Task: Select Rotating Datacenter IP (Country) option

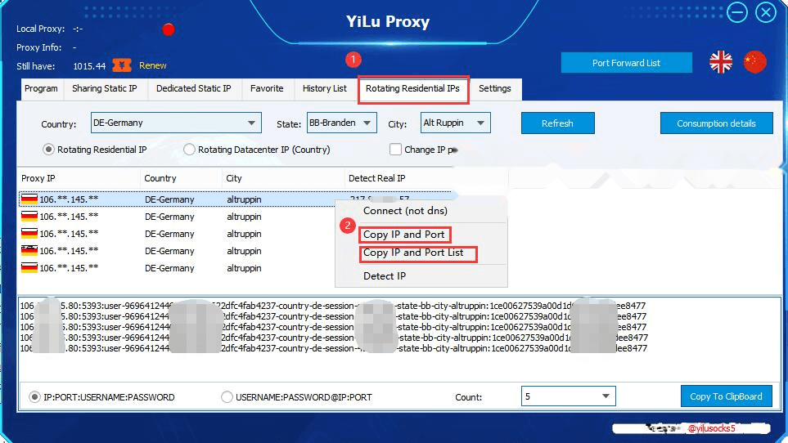Action: pos(189,150)
